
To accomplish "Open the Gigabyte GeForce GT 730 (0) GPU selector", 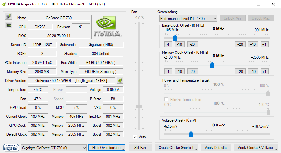I will tap(54, 148).
